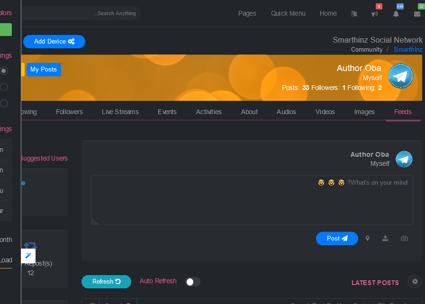This screenshot has height=304, width=425.
Task: Open the language translate icon
Action: pos(353,14)
